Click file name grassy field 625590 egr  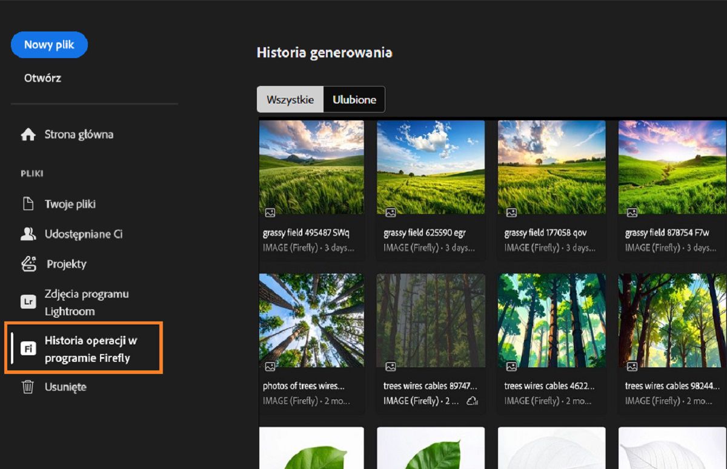(x=425, y=233)
